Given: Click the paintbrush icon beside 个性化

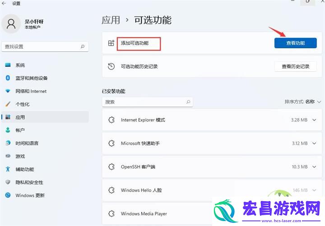Looking at the screenshot, I should coord(8,104).
